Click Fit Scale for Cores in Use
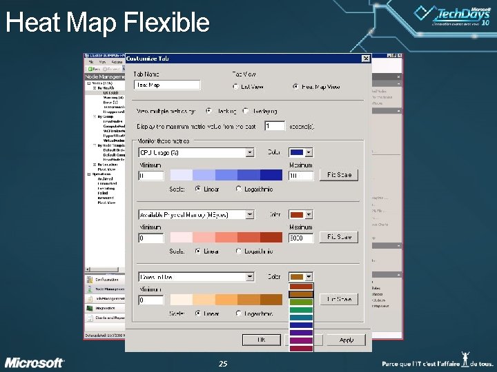The width and height of the screenshot is (497, 372). 339,299
